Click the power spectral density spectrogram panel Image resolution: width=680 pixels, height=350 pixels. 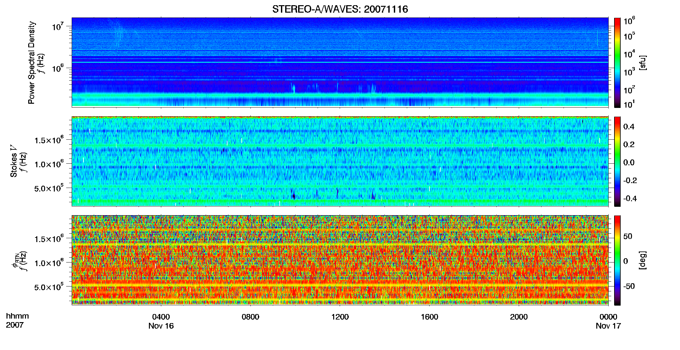pyautogui.click(x=340, y=62)
